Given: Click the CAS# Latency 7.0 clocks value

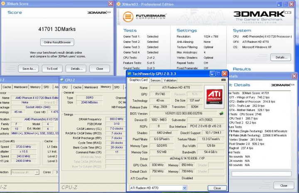Looking at the screenshot, I should pos(116,129).
